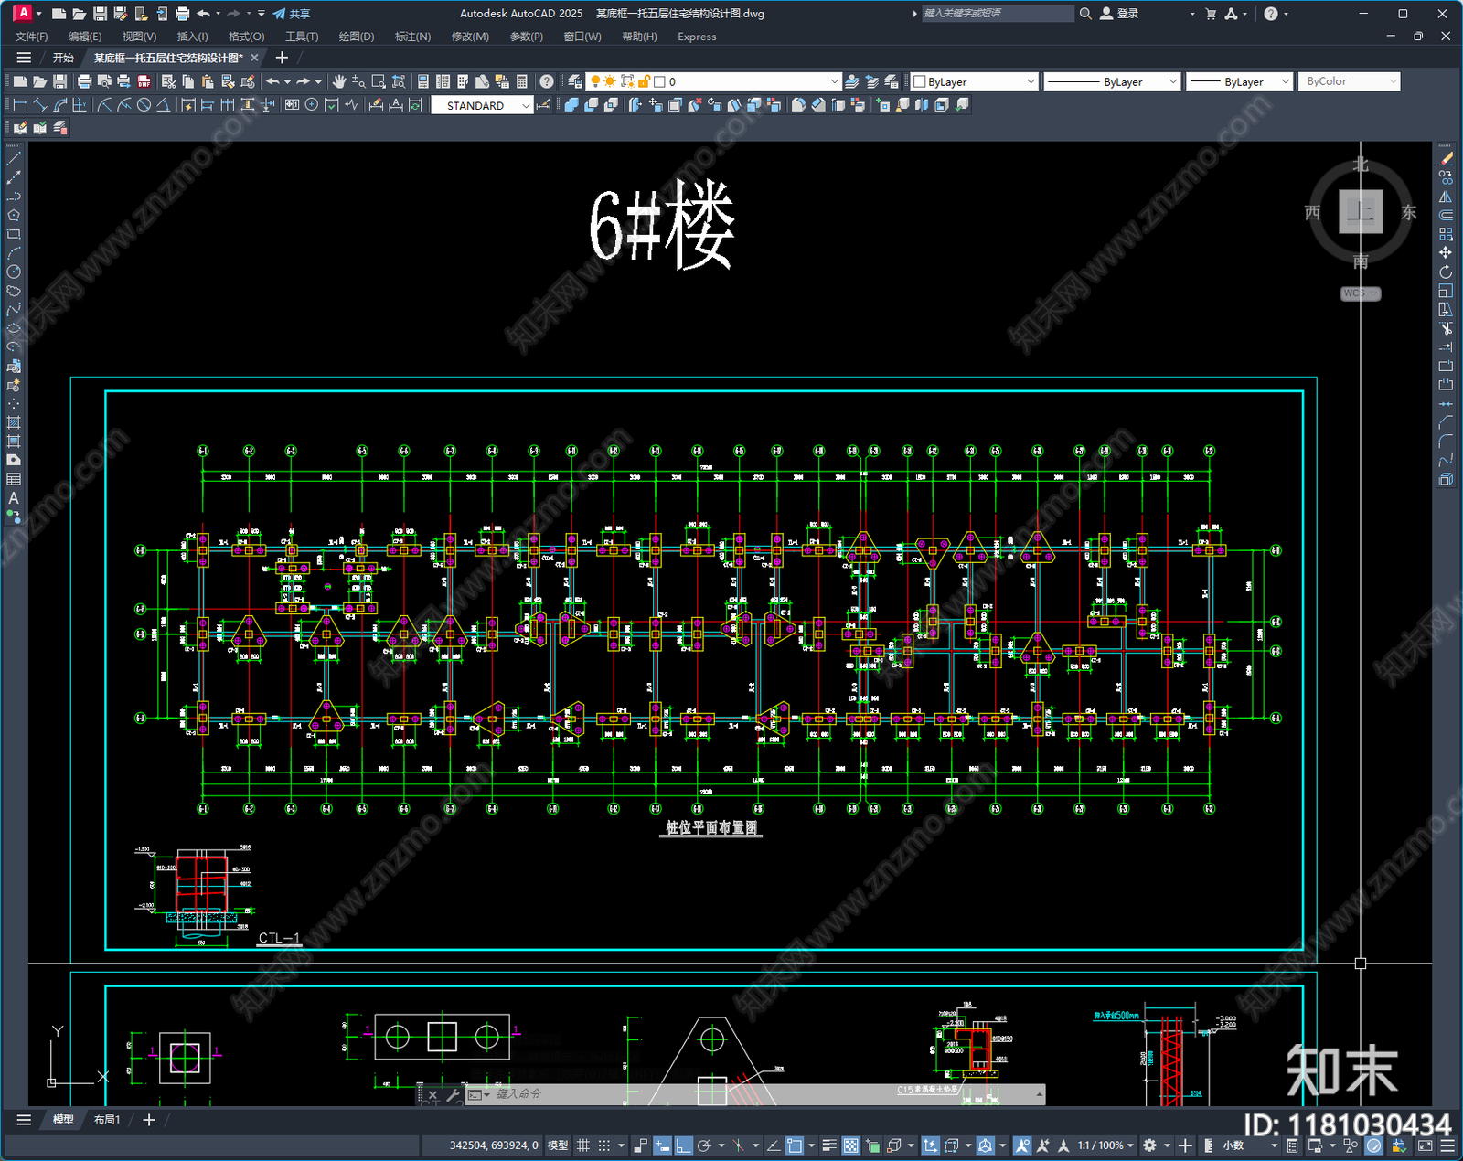Open the 标注(N) menu
This screenshot has width=1463, height=1161.
[x=412, y=37]
